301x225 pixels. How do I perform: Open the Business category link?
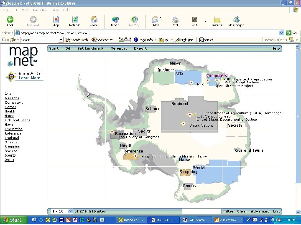(12, 98)
